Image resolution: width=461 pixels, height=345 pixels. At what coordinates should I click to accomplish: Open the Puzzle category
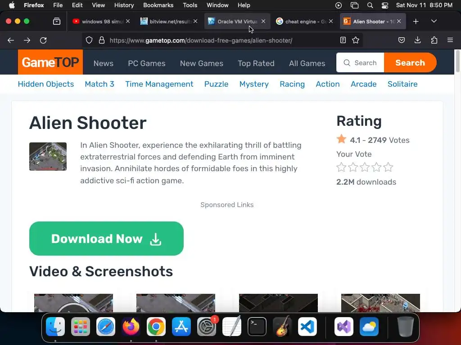point(217,84)
